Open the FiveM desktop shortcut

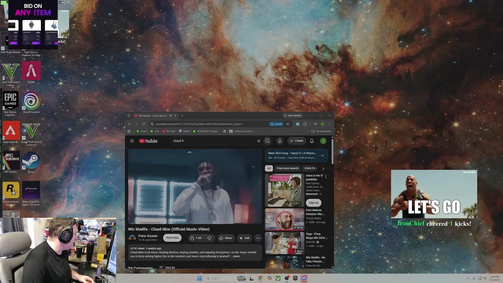pos(31,72)
